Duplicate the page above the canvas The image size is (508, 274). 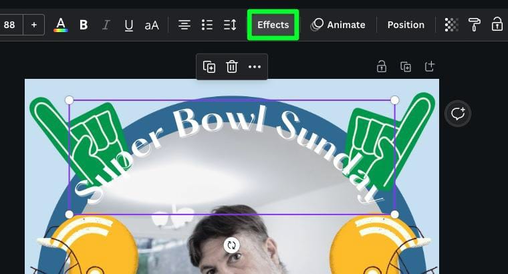coord(406,67)
